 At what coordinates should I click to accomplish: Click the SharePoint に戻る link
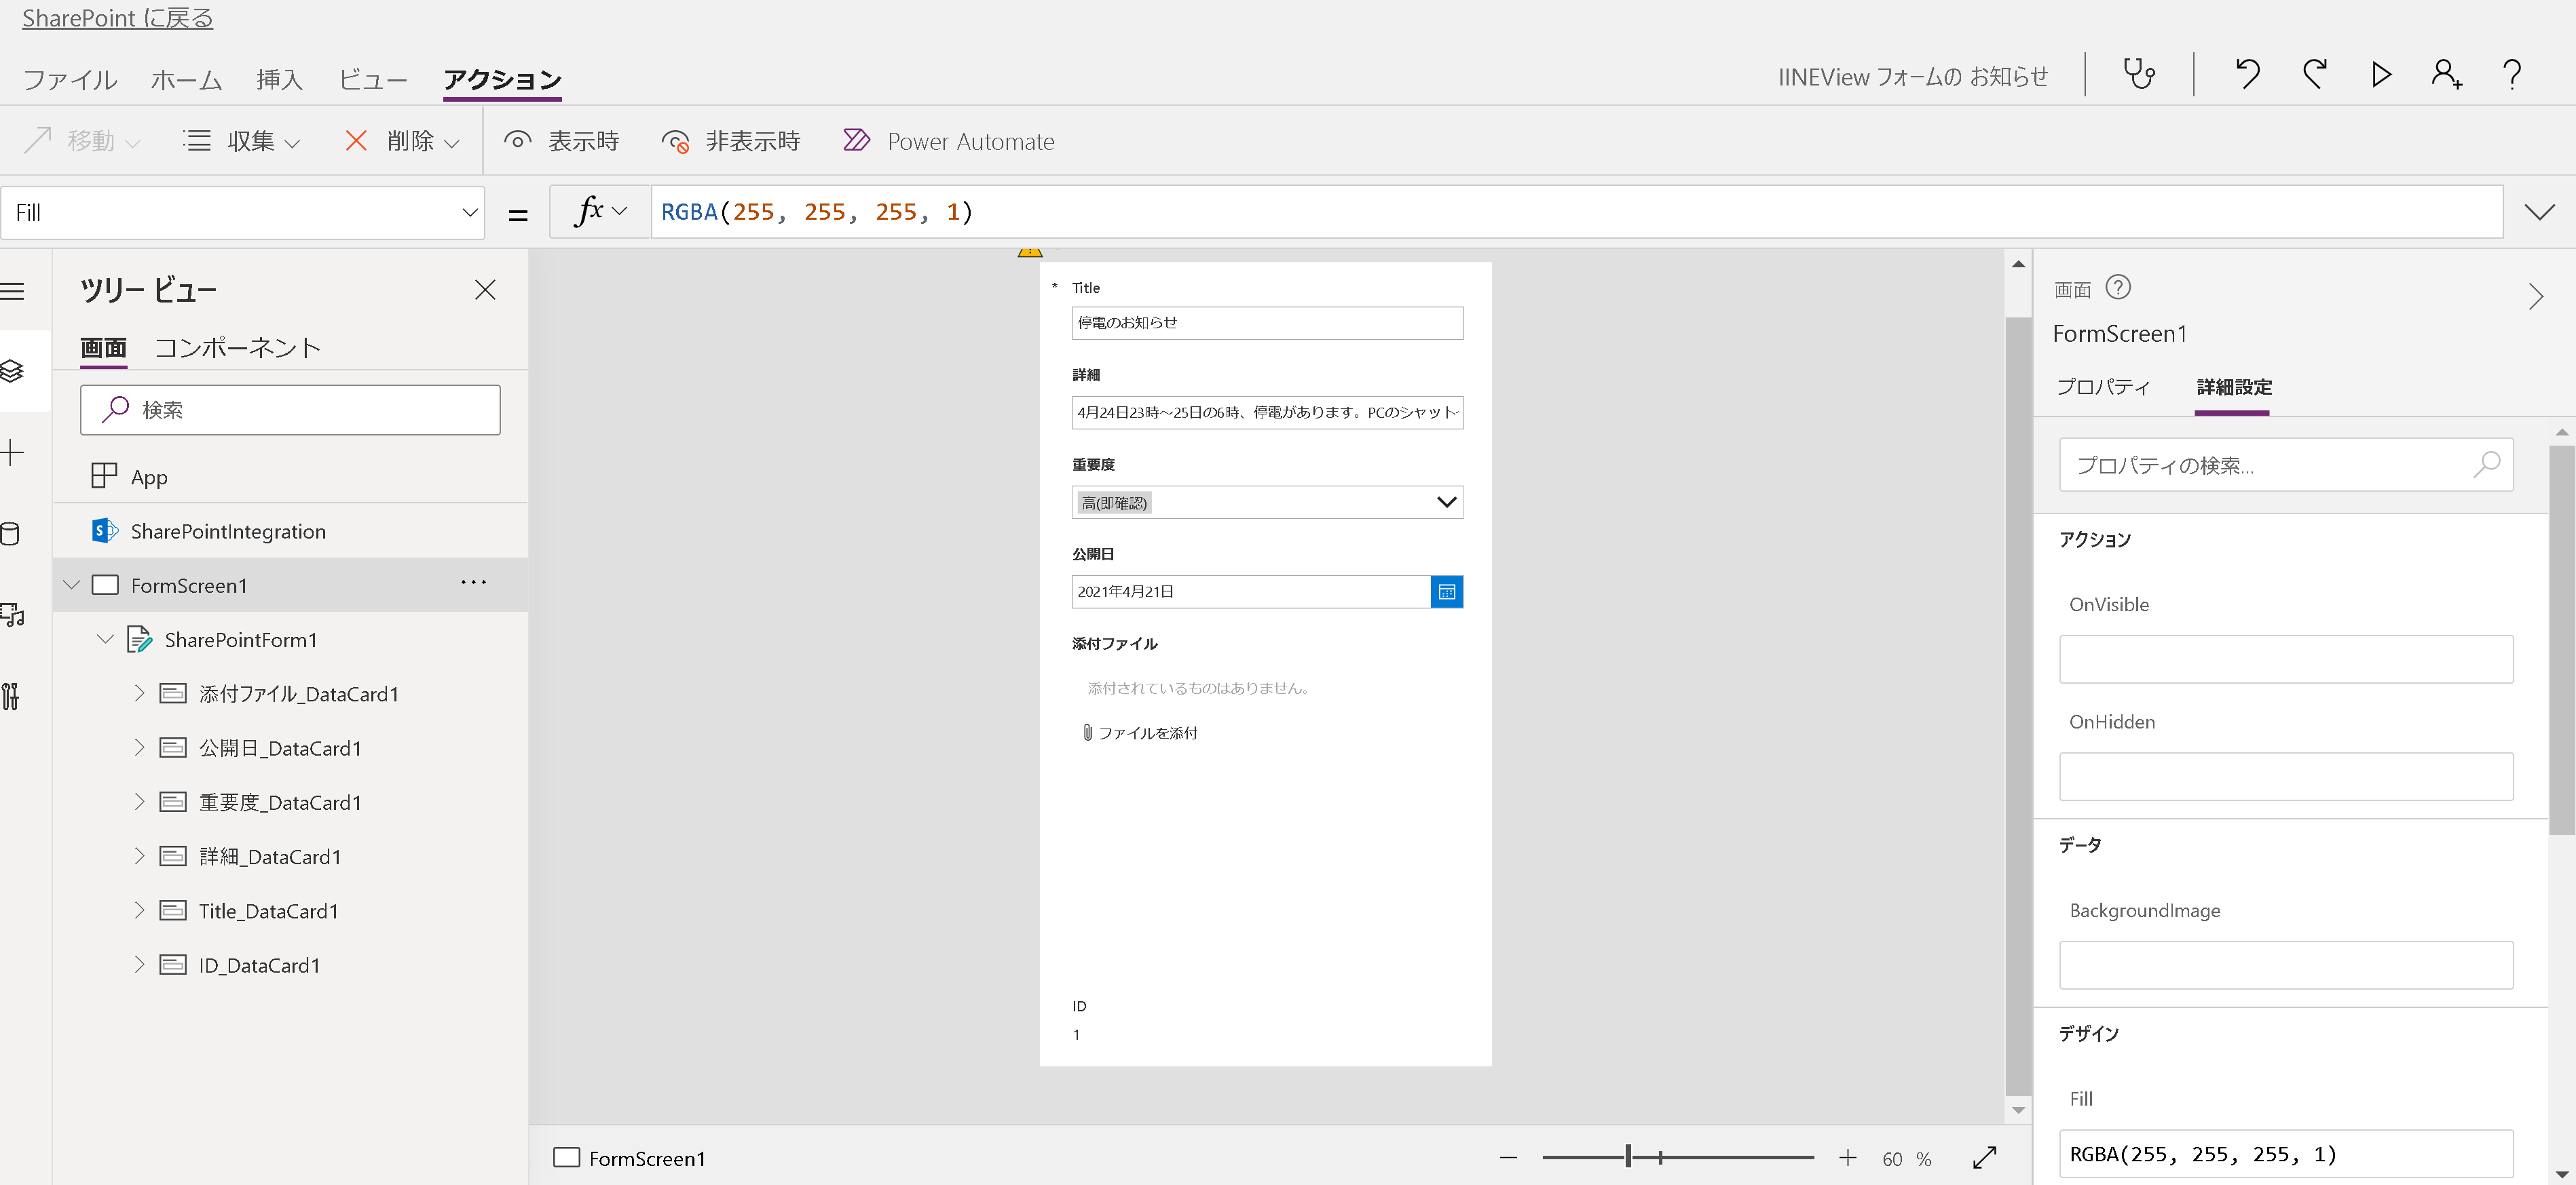[117, 18]
